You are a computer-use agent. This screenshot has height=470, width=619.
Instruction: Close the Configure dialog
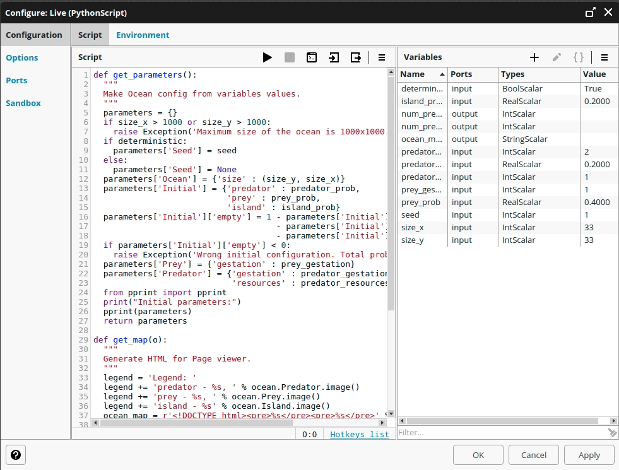click(608, 12)
